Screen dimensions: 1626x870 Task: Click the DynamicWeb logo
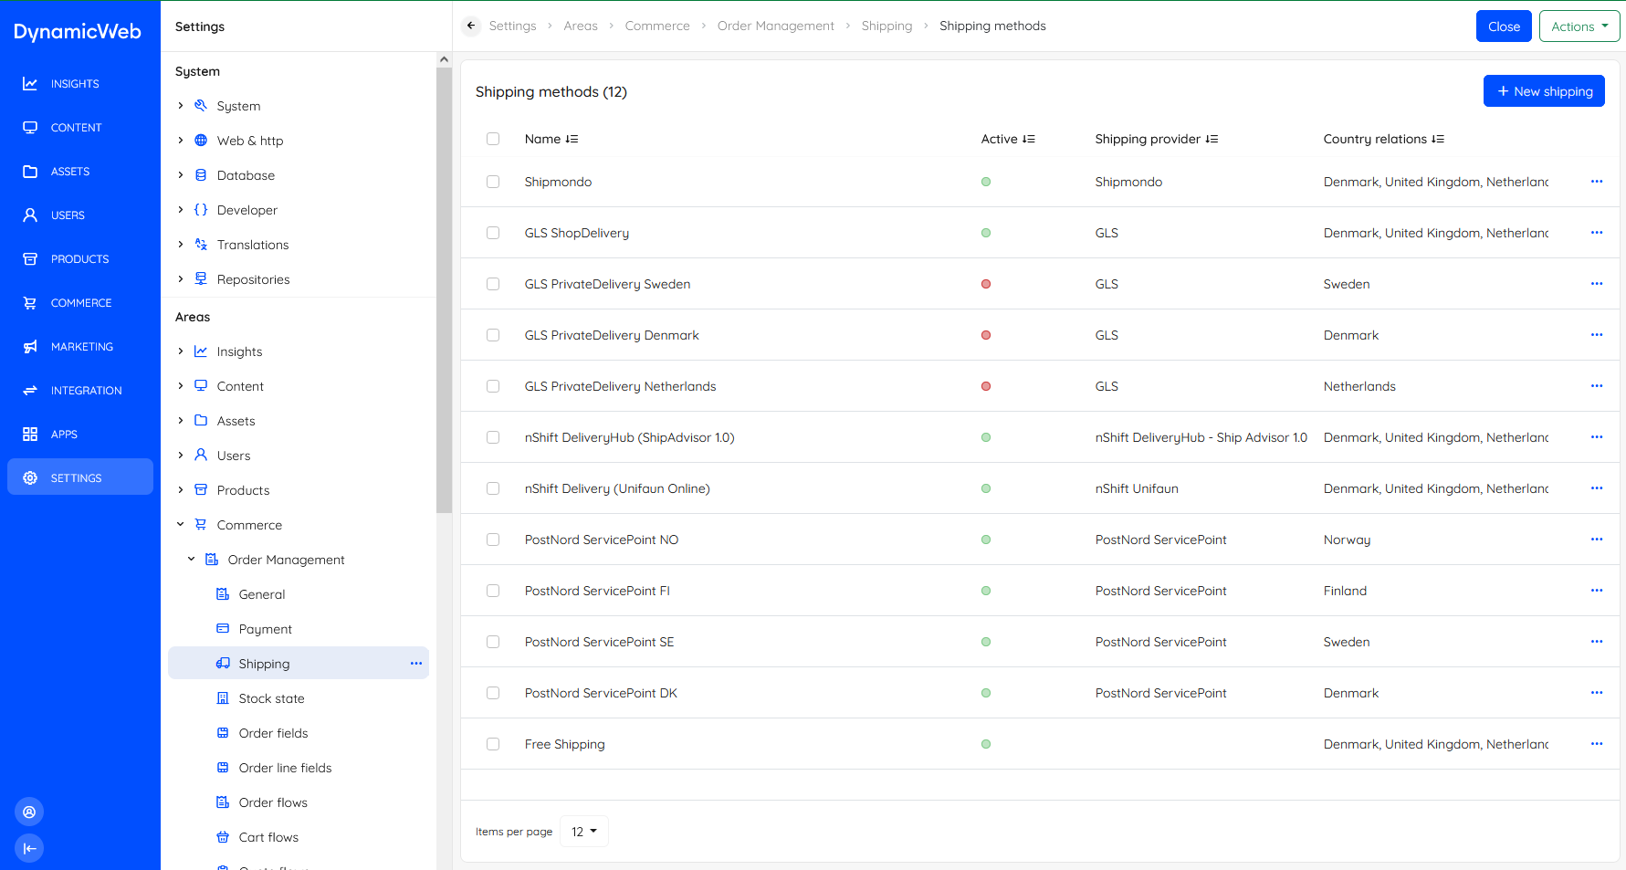[78, 32]
